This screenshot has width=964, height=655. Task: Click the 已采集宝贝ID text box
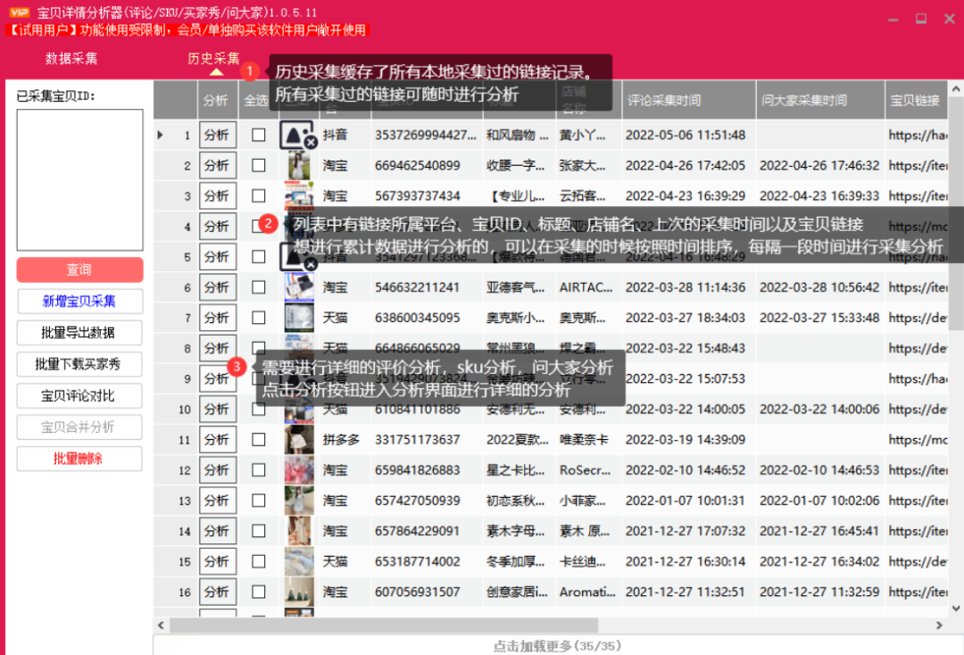pos(79,179)
